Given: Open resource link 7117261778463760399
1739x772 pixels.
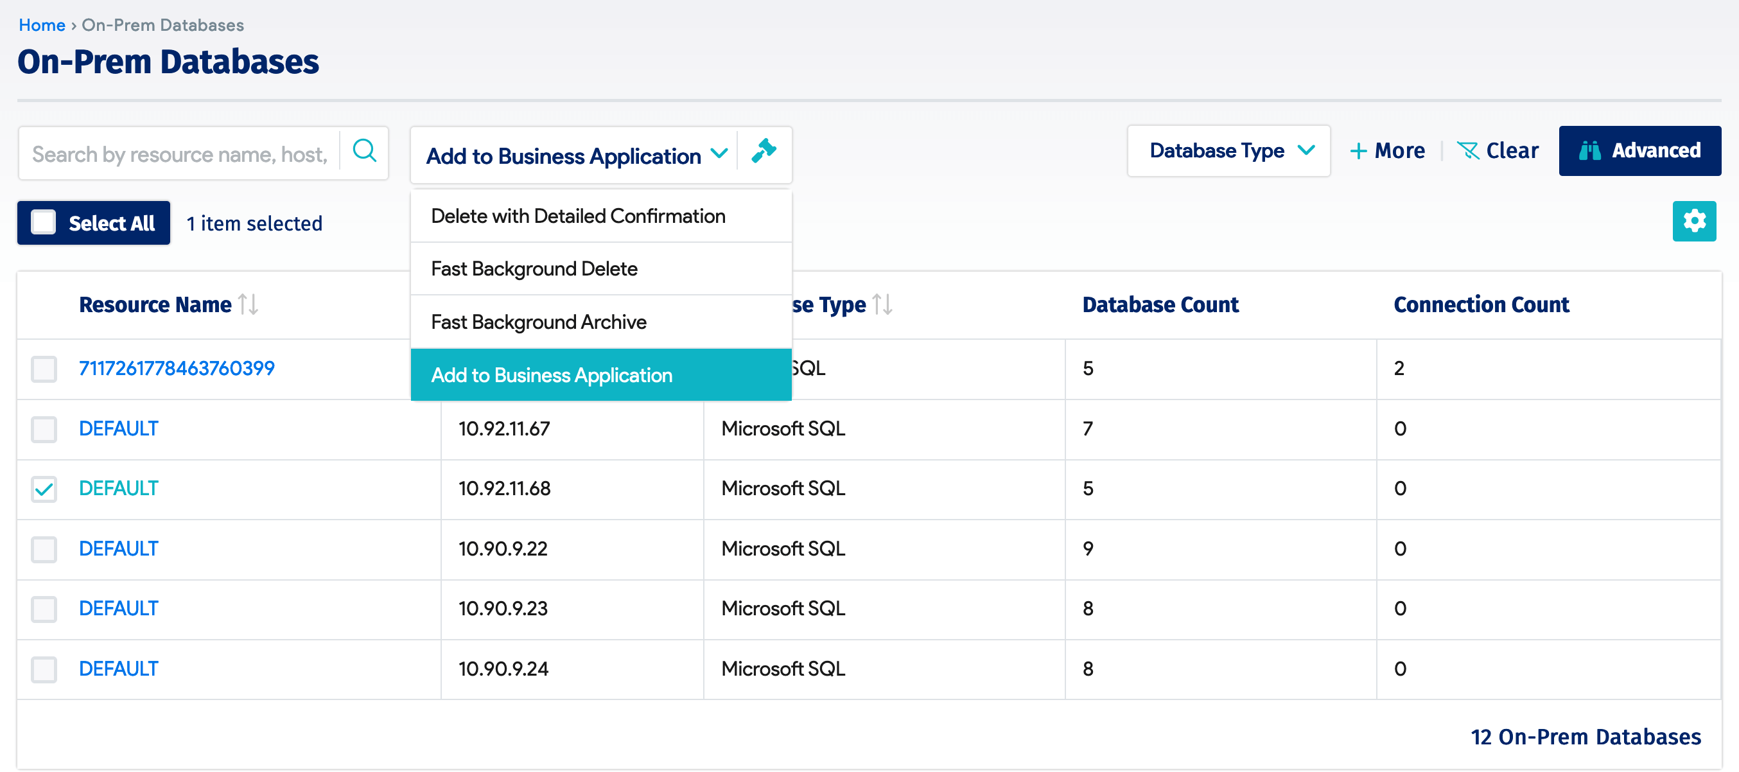Looking at the screenshot, I should [x=176, y=368].
